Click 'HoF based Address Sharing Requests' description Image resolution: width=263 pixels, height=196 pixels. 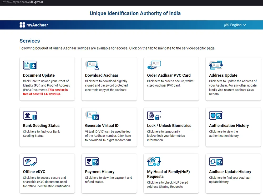coord(167,184)
